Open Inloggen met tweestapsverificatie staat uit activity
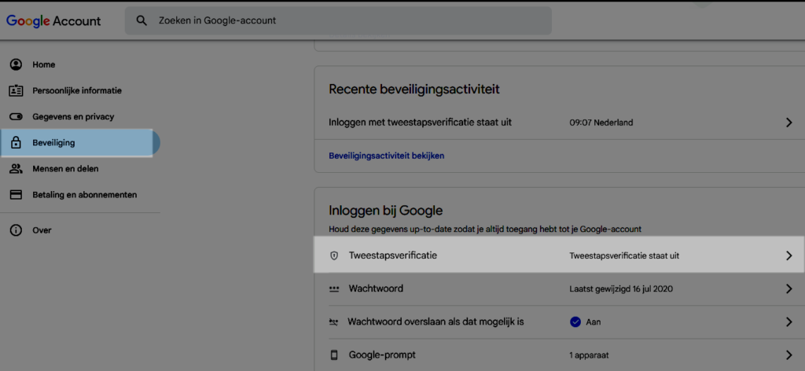 click(x=559, y=123)
